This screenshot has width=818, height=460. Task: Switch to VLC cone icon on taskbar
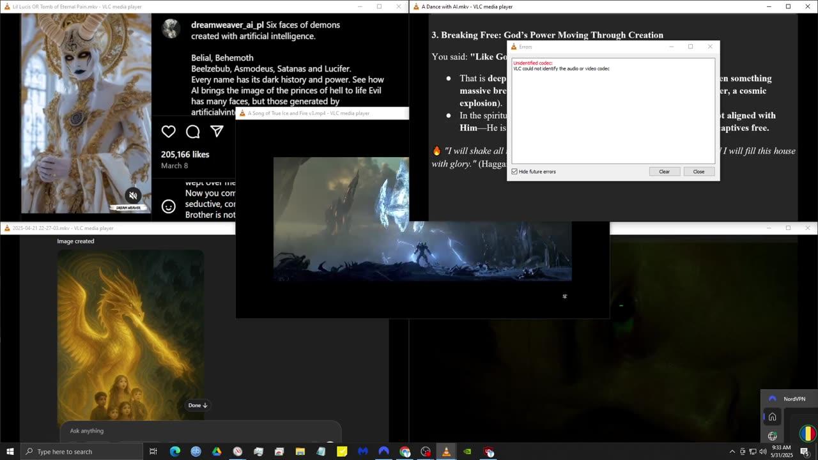point(447,452)
